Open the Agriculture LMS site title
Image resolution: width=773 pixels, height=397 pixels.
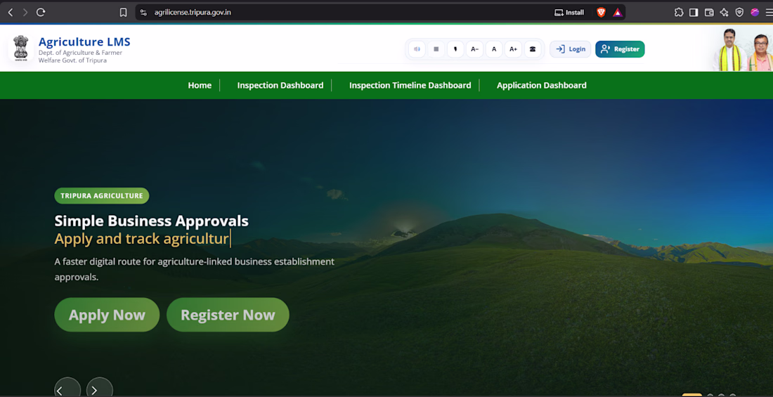(84, 42)
